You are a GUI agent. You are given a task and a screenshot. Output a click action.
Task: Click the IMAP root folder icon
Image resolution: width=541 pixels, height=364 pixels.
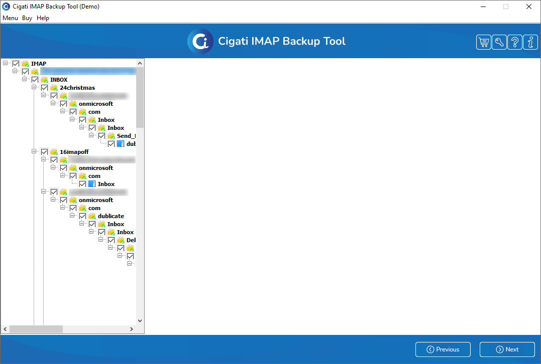25,64
